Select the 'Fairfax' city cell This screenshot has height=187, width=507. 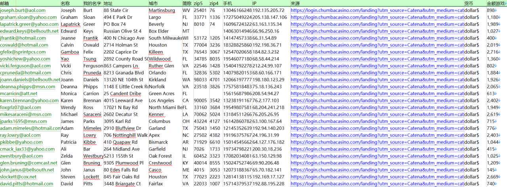click(x=156, y=184)
